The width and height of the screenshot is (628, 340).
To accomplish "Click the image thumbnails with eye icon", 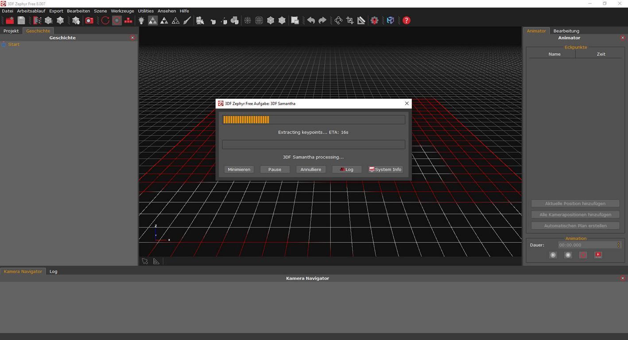I will pos(295,20).
